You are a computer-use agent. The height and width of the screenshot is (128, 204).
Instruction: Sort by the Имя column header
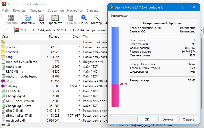pos(20,37)
